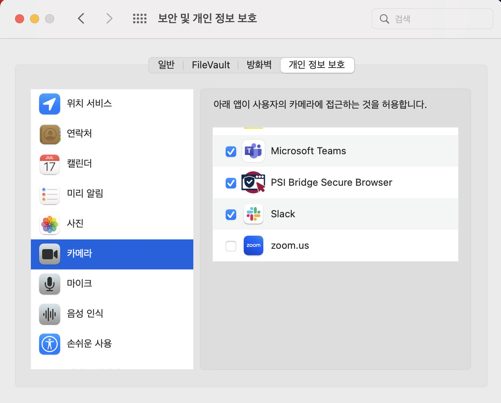
Task: Switch to the 일반 tab
Action: [166, 65]
